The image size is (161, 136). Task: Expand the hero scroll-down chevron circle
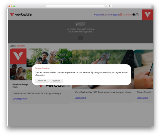pyautogui.click(x=80, y=38)
